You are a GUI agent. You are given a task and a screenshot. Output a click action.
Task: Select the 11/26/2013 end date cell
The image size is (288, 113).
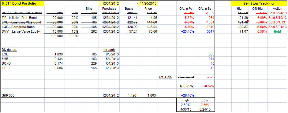tap(148, 3)
